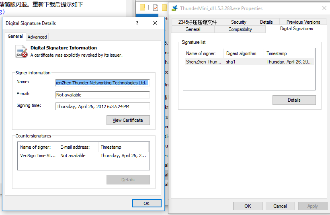
Task: Click the disabled Apply button
Action: click(x=313, y=206)
